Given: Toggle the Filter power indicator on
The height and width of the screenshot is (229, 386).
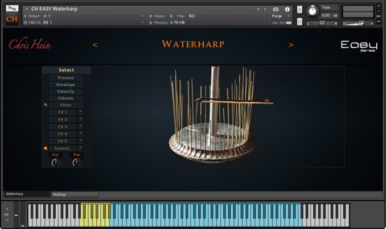Looking at the screenshot, I should coord(46,105).
